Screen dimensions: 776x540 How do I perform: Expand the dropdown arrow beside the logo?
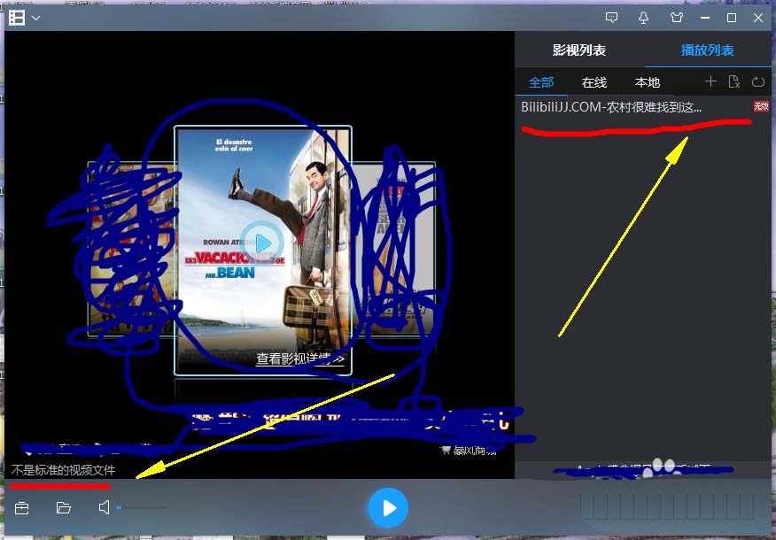pyautogui.click(x=35, y=19)
